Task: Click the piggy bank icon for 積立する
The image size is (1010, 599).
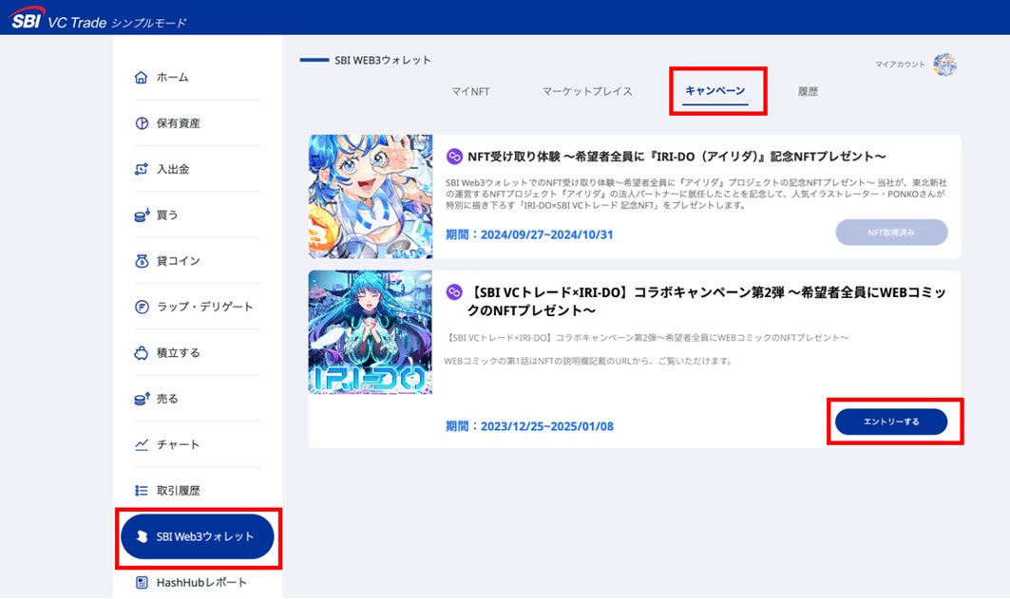Action: click(x=141, y=352)
